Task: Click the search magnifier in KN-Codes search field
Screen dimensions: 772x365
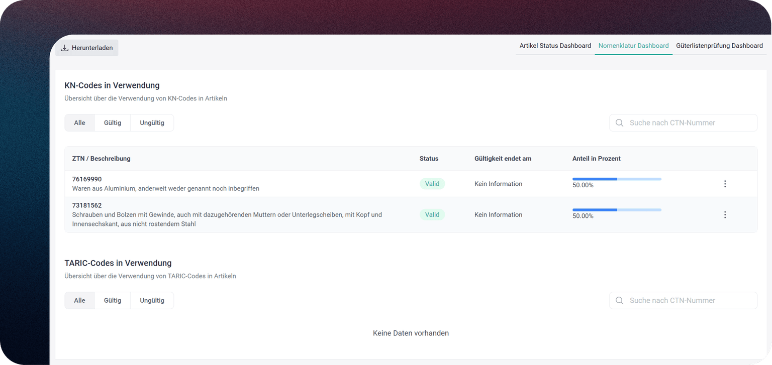Action: pyautogui.click(x=619, y=123)
